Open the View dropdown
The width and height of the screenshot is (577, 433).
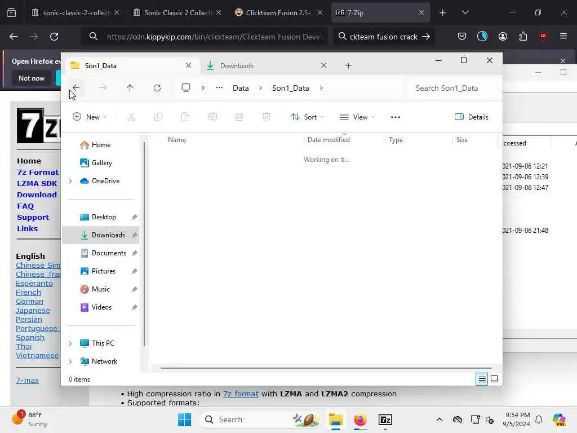pyautogui.click(x=357, y=117)
